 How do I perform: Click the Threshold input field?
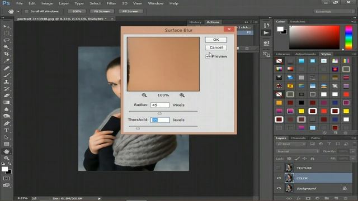(x=160, y=120)
